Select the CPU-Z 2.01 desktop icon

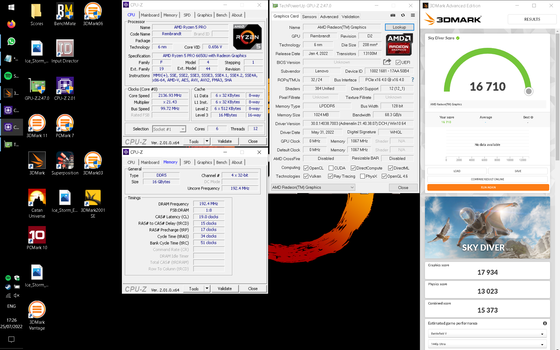65,89
